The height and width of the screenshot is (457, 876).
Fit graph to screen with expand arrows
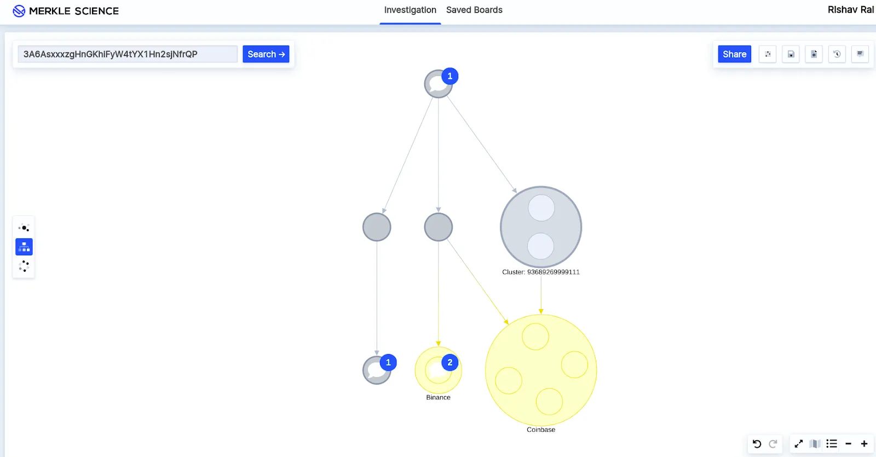pyautogui.click(x=799, y=444)
